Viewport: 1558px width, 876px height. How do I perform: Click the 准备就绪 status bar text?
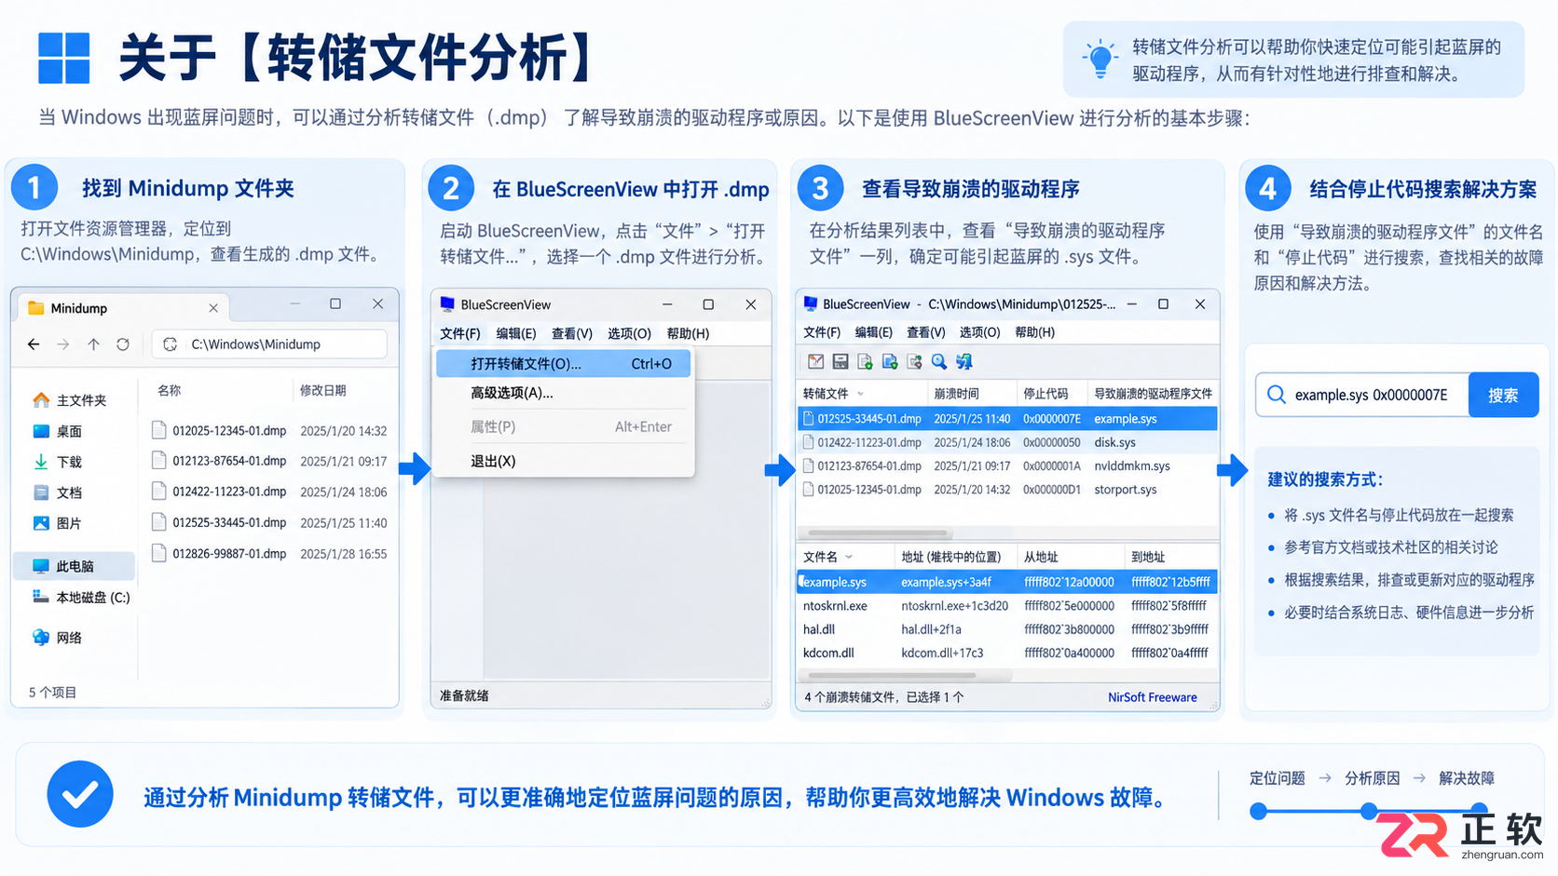(464, 695)
